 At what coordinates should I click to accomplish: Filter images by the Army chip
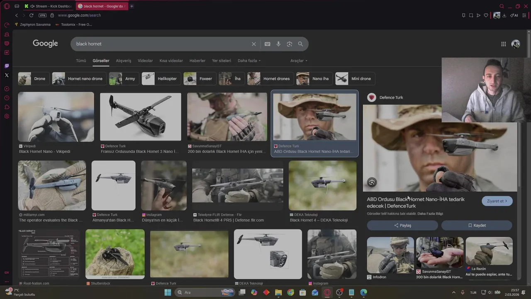[124, 78]
